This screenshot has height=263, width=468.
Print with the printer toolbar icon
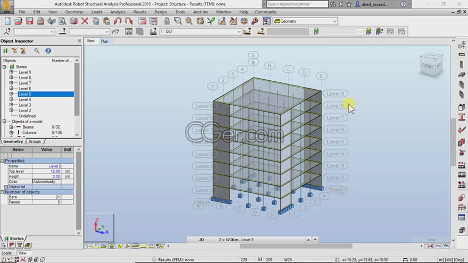click(40, 21)
